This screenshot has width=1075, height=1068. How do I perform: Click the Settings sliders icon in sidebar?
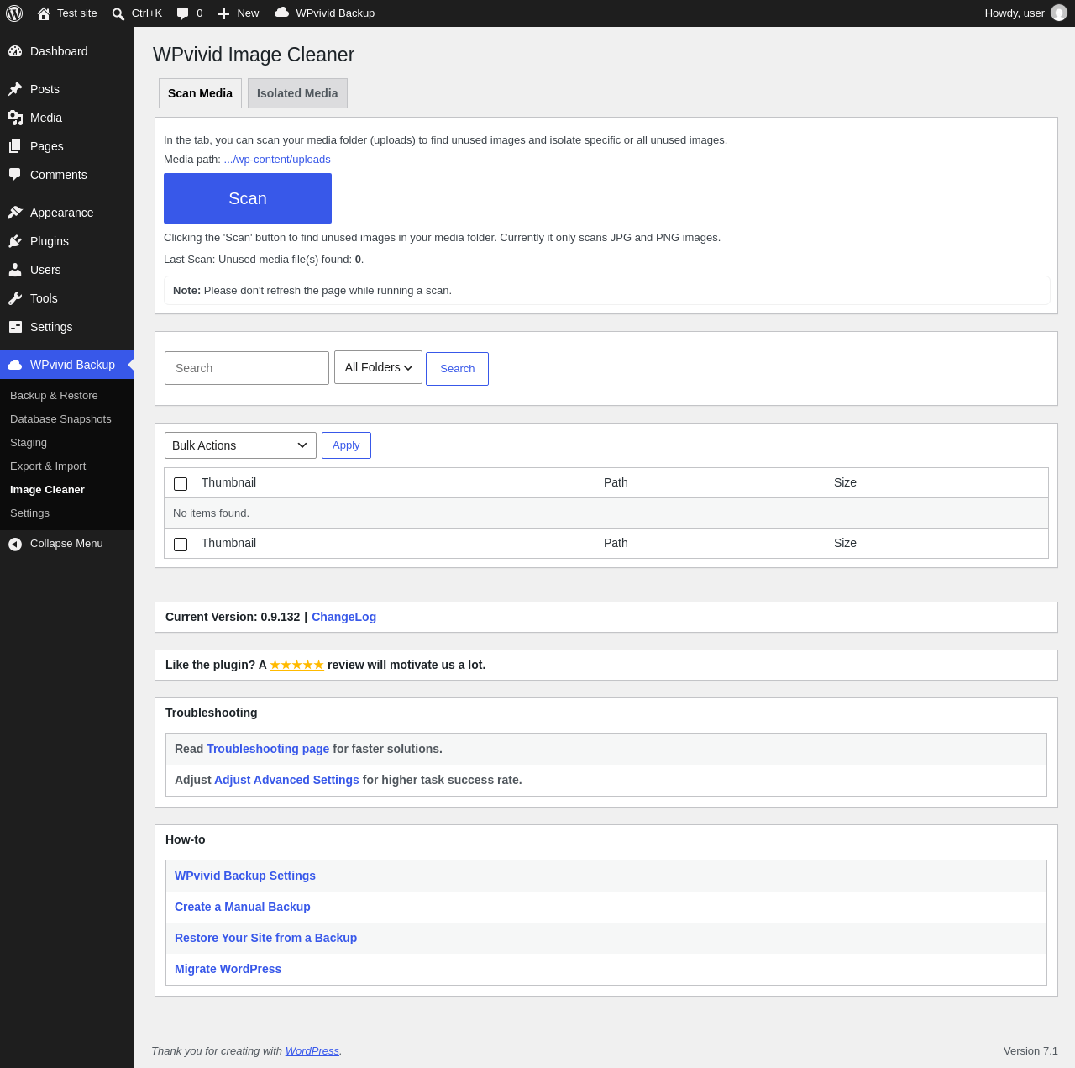(x=15, y=327)
